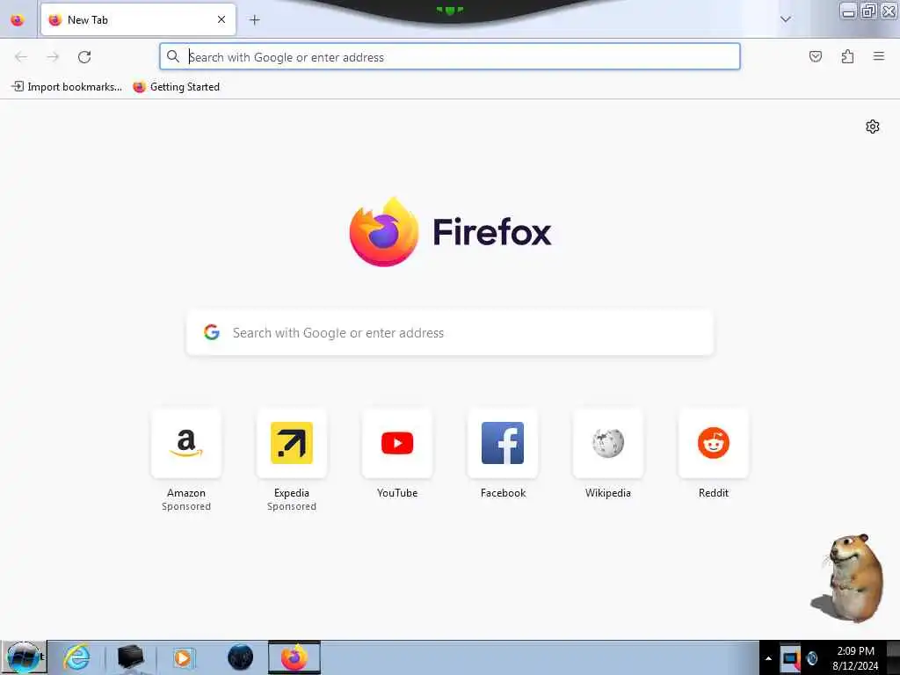The width and height of the screenshot is (900, 675).
Task: Open the black box app on the taskbar
Action: [130, 657]
